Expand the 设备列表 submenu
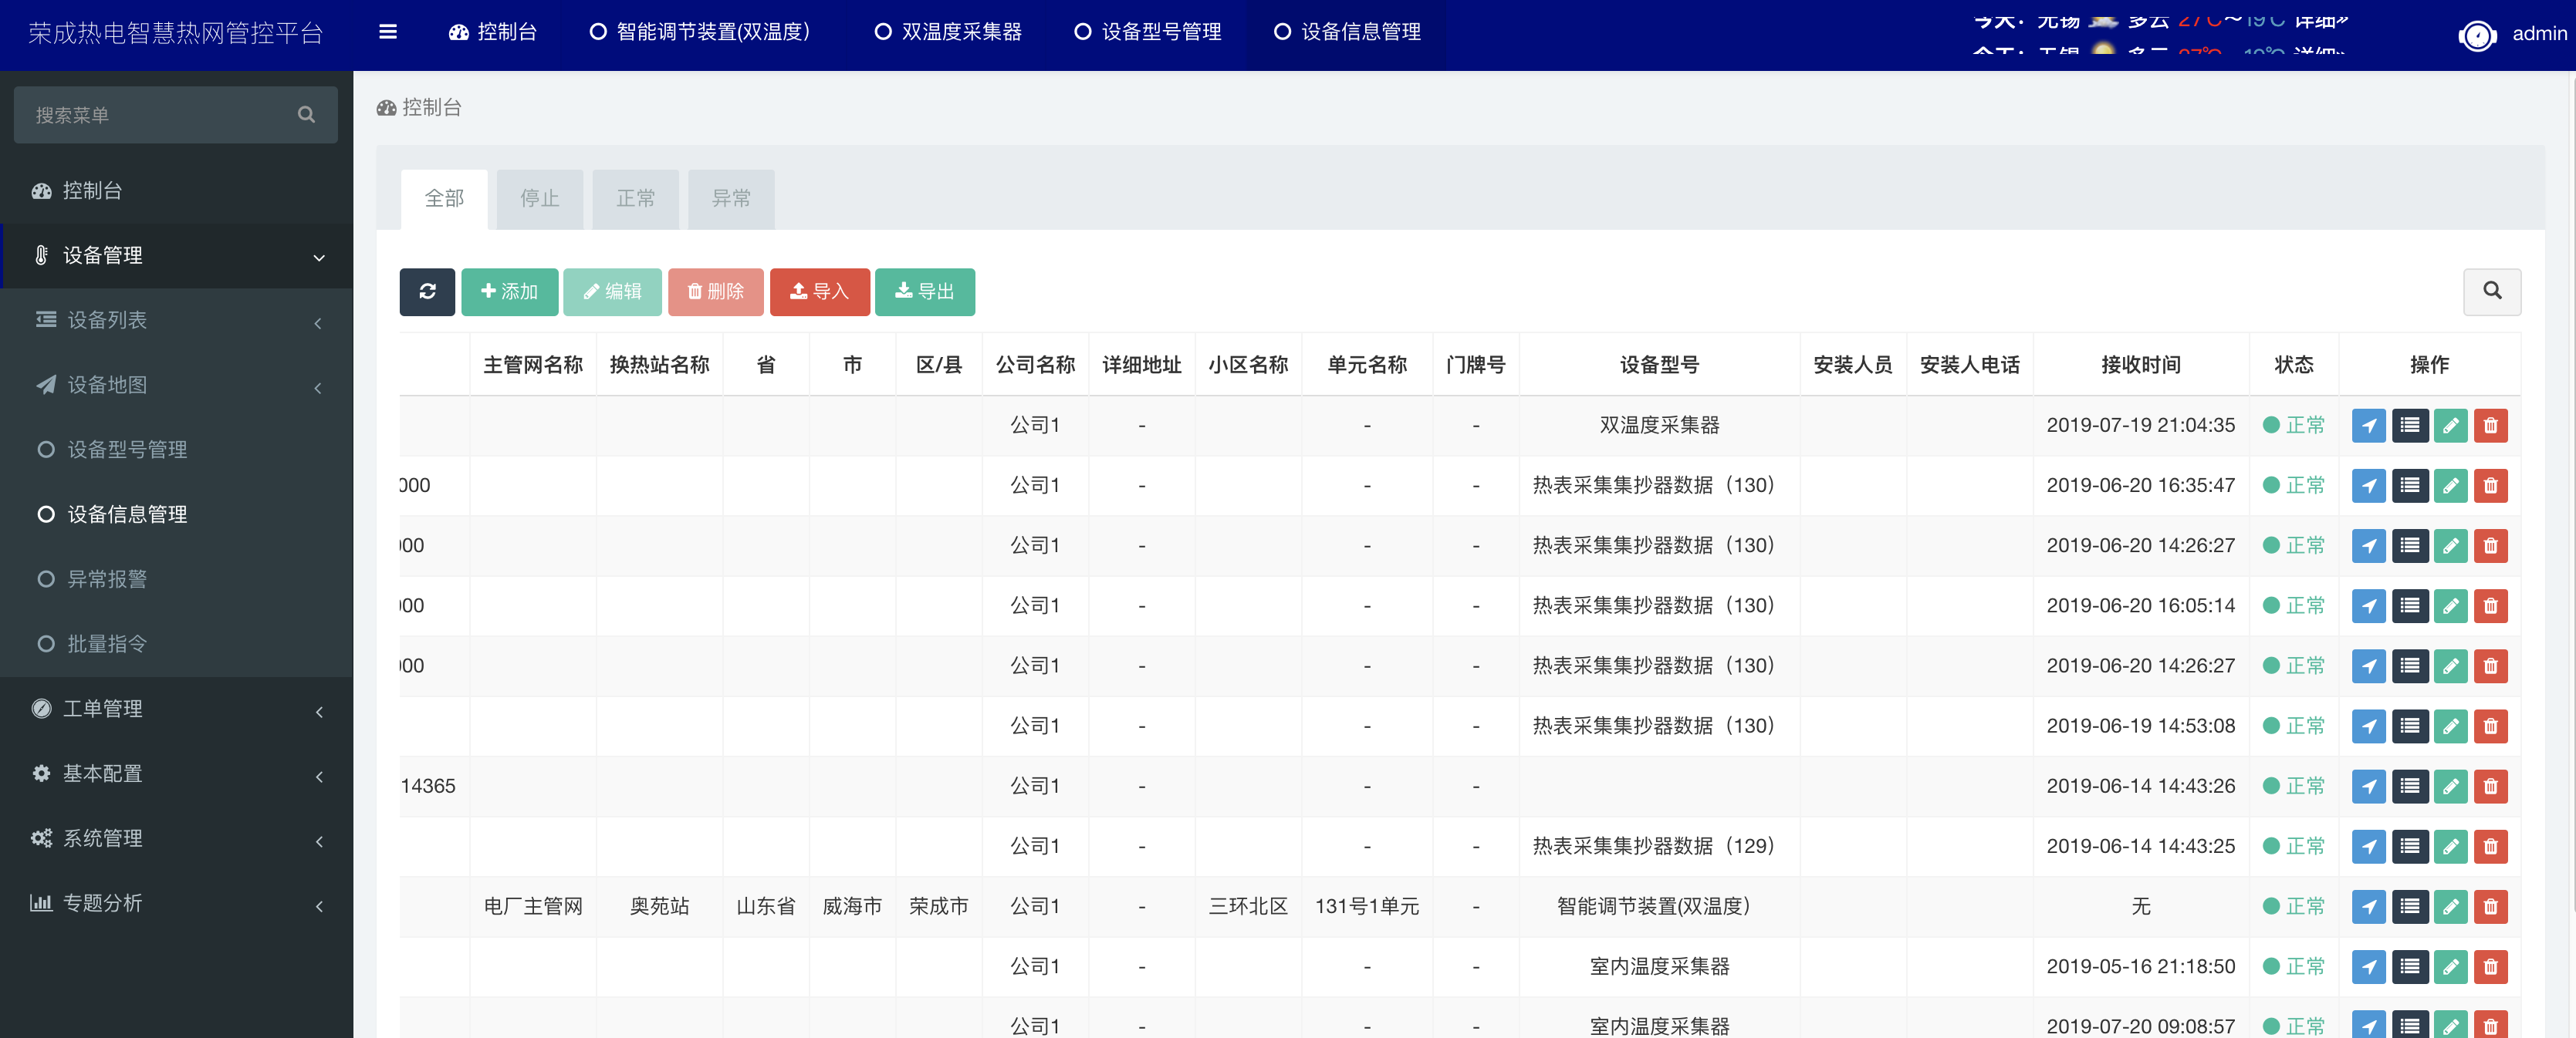This screenshot has width=2576, height=1038. coord(176,321)
